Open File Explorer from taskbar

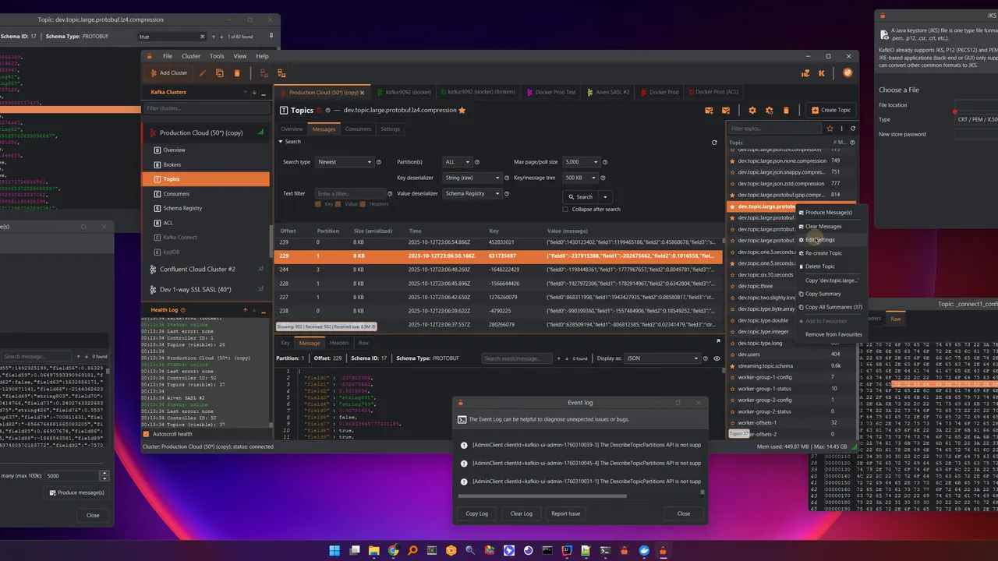pyautogui.click(x=373, y=550)
